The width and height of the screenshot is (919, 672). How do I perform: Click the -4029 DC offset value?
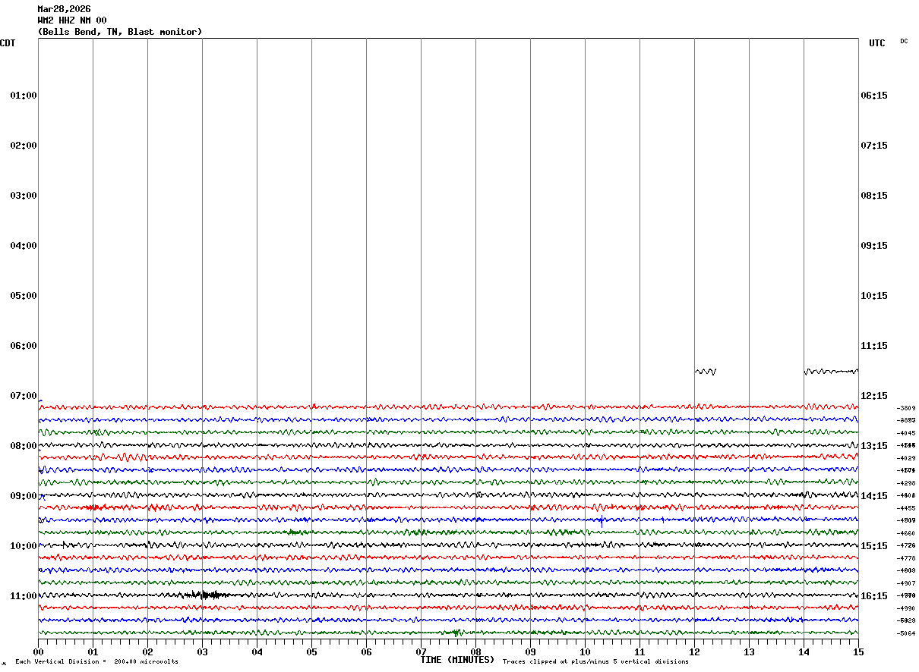tap(905, 459)
